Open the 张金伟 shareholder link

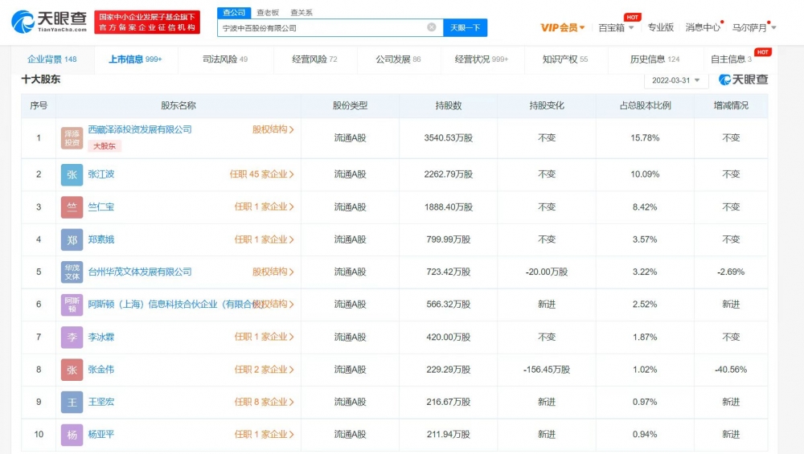[101, 370]
